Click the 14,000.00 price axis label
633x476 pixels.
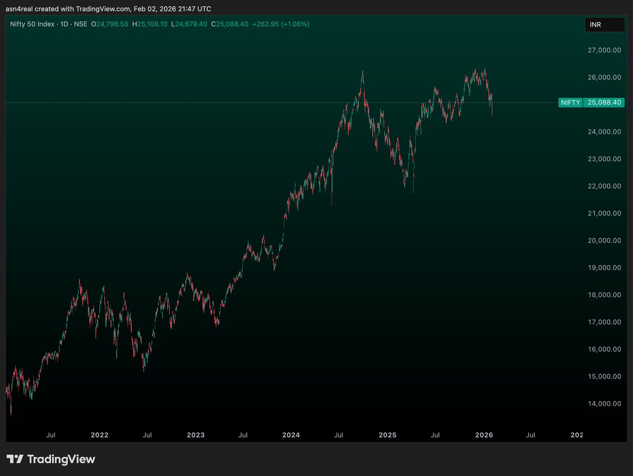point(605,404)
